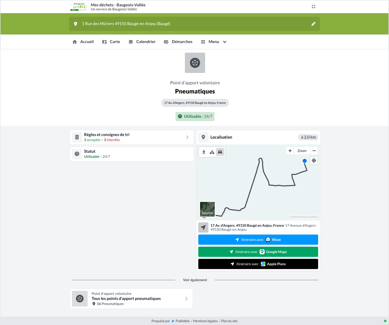Open Tous les points d'apport pneumatiques
389x325 pixels.
pyautogui.click(x=131, y=299)
